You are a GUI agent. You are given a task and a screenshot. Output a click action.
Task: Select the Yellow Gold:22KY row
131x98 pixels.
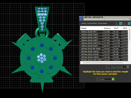click(x=104, y=46)
